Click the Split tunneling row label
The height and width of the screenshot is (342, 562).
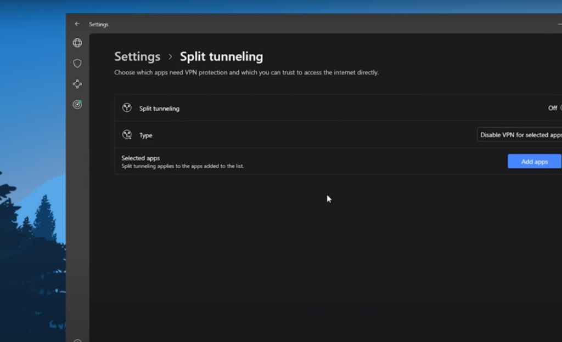pos(159,109)
